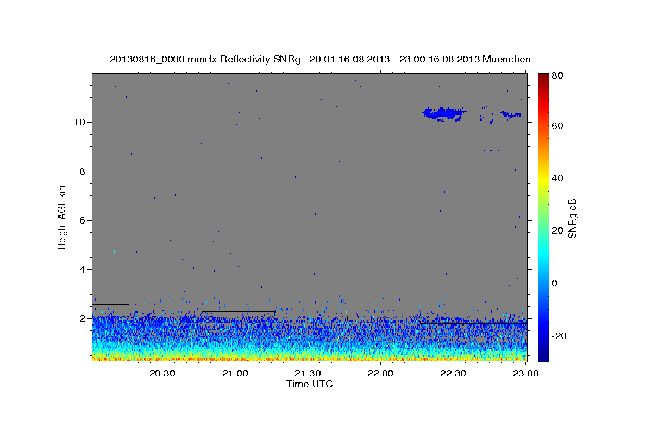Viewport: 652px width, 434px height.
Task: Click the height tick label 8
Action: 81,171
